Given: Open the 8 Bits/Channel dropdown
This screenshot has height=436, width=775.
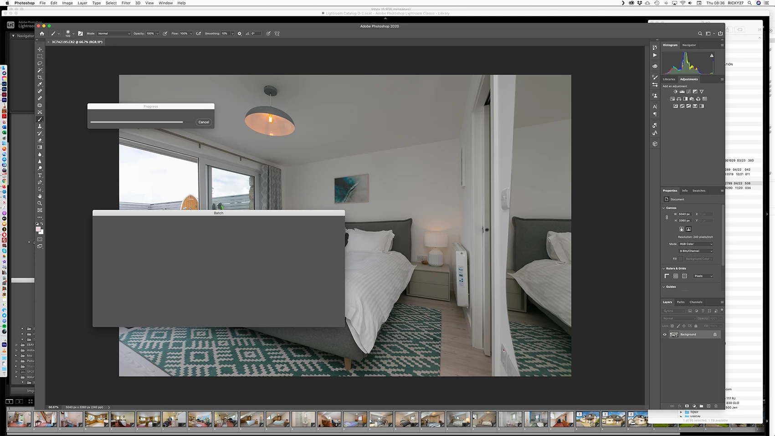Looking at the screenshot, I should [x=696, y=251].
